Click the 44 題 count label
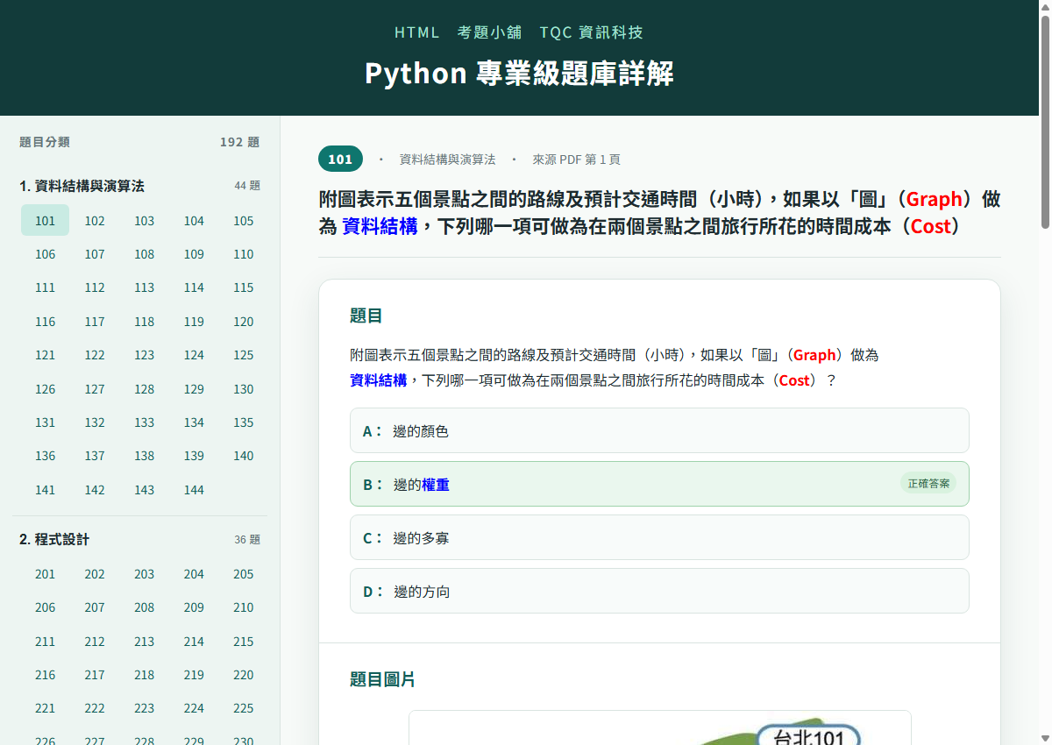The image size is (1052, 745). (247, 186)
